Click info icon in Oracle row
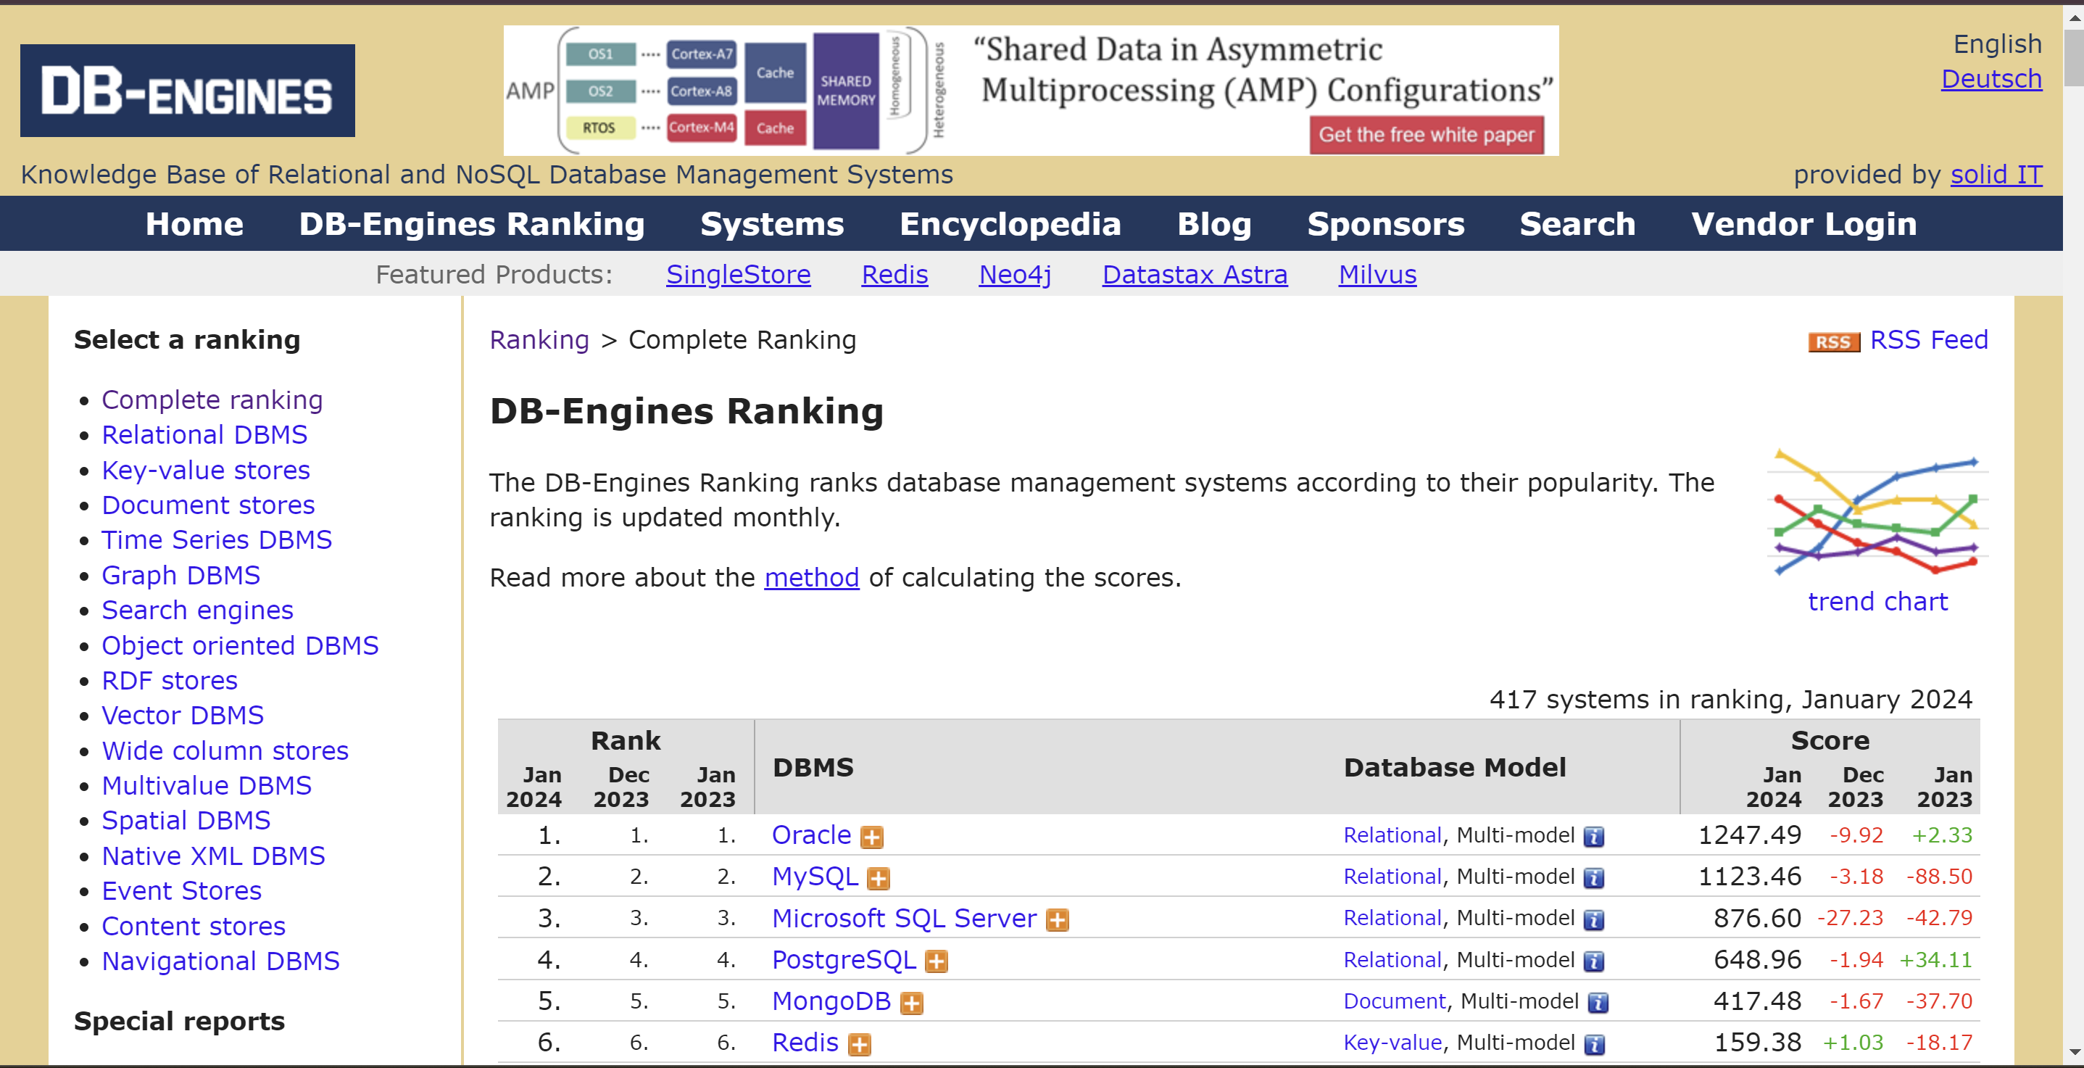 tap(1593, 837)
